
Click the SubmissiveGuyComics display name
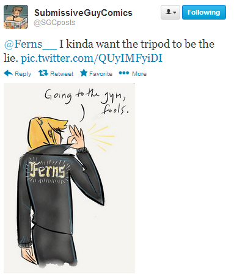83,13
